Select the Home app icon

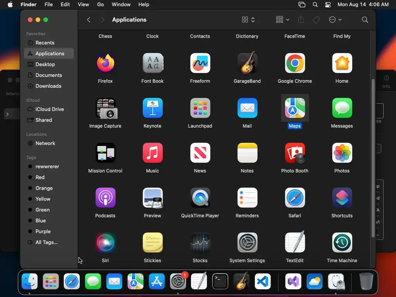342,63
